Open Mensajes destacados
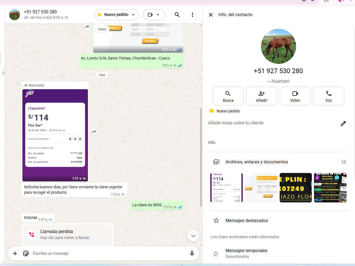 tap(247, 220)
